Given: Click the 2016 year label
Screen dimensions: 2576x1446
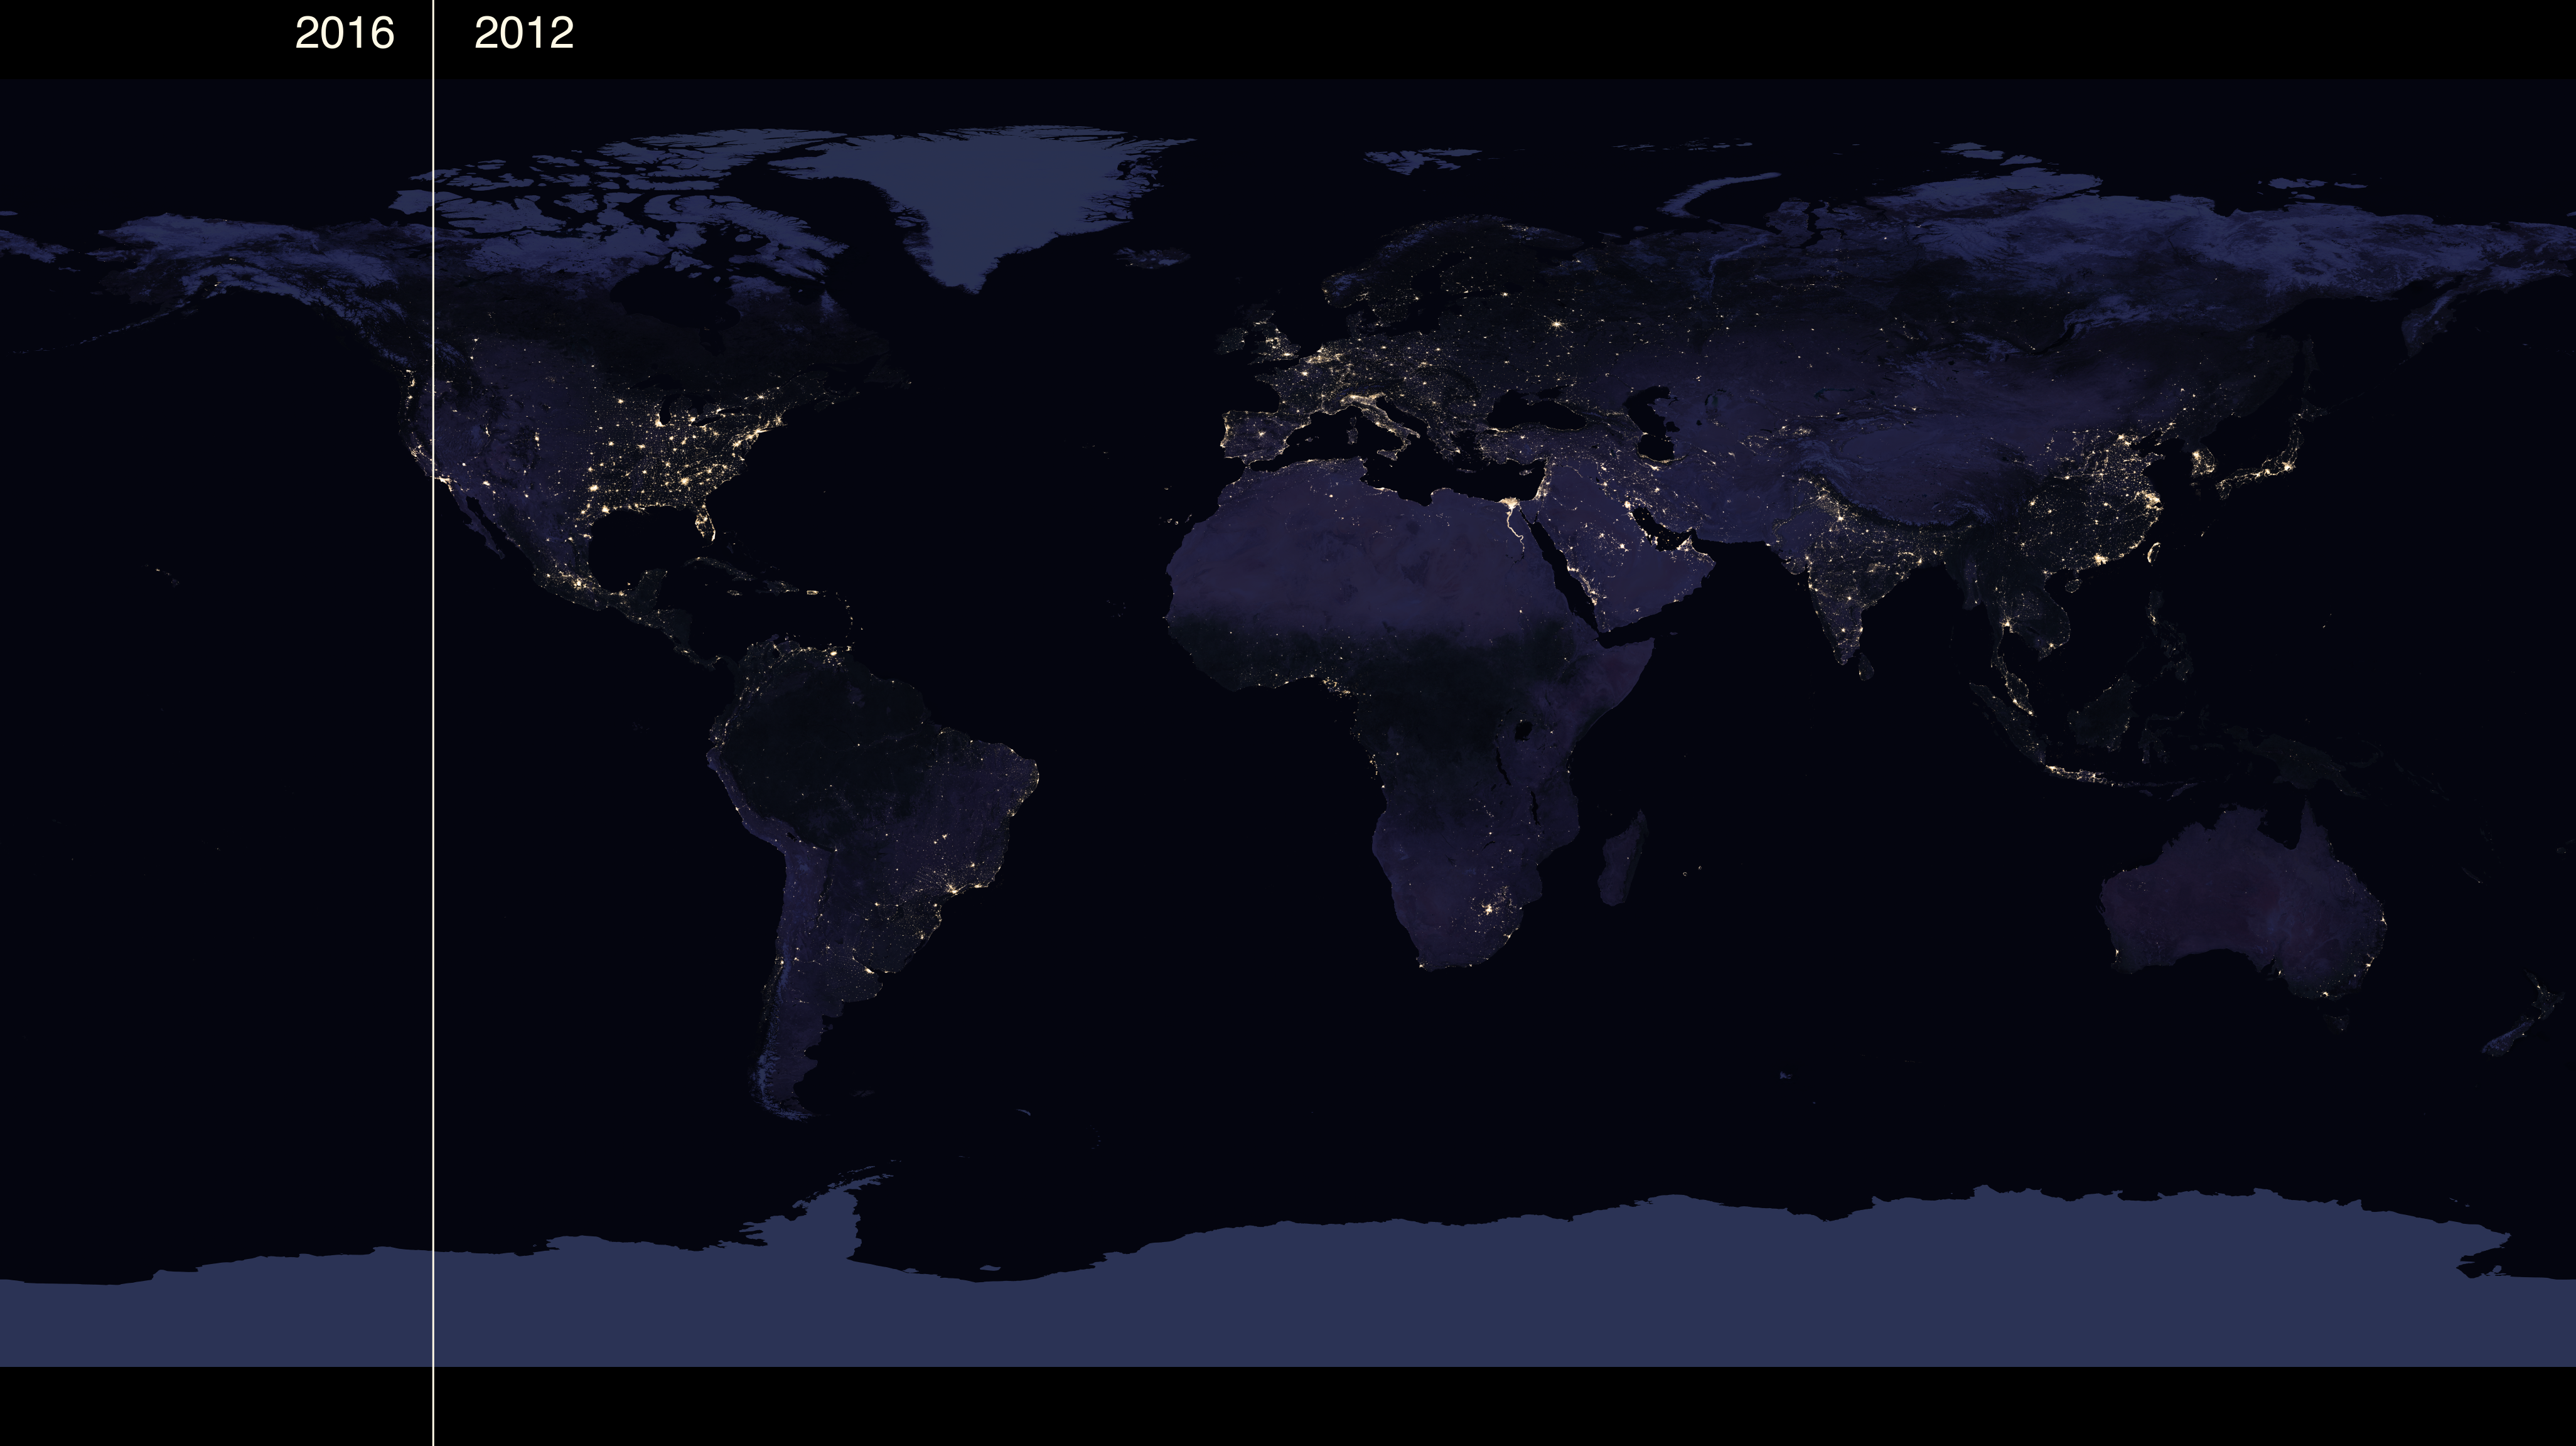Looking at the screenshot, I should point(344,34).
